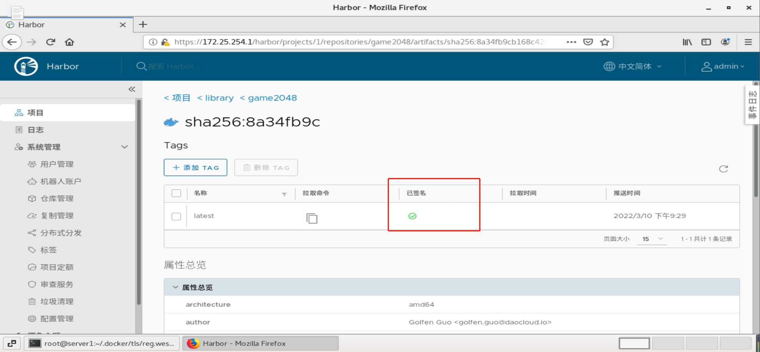
Task: Open 项目 in the sidebar
Action: coord(68,113)
